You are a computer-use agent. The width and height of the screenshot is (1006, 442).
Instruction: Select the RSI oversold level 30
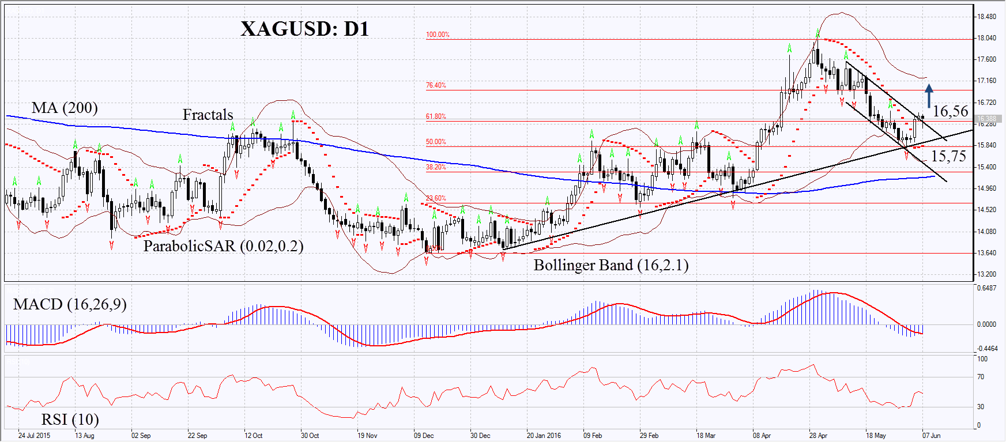click(981, 407)
